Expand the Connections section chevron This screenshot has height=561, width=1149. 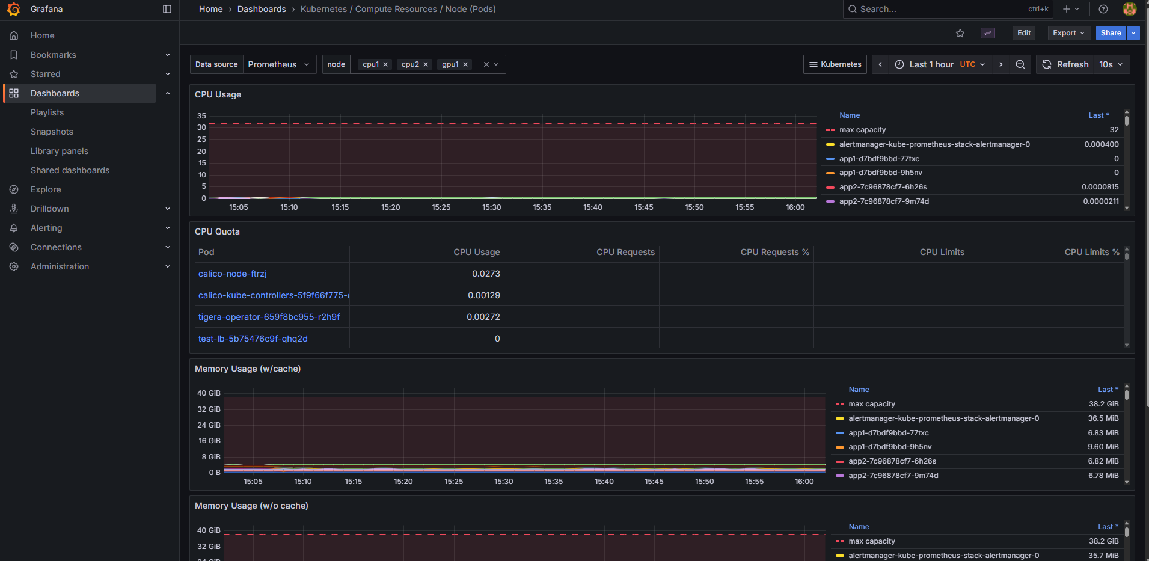pos(168,247)
